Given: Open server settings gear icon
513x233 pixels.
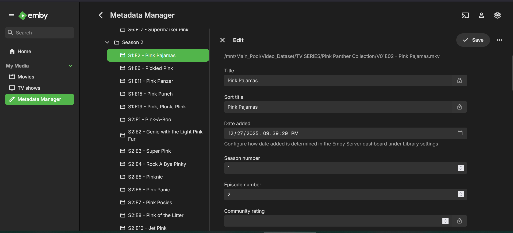Looking at the screenshot, I should (x=497, y=15).
